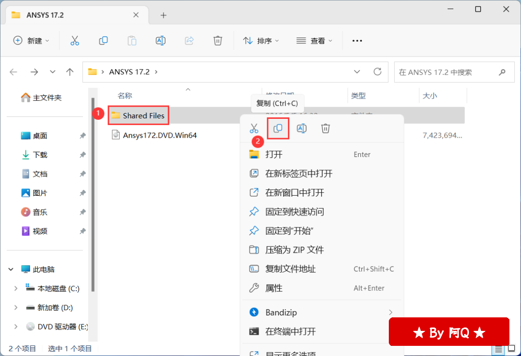Image resolution: width=521 pixels, height=356 pixels.
Task: Click the 大小 (Size) column header
Action: [430, 96]
